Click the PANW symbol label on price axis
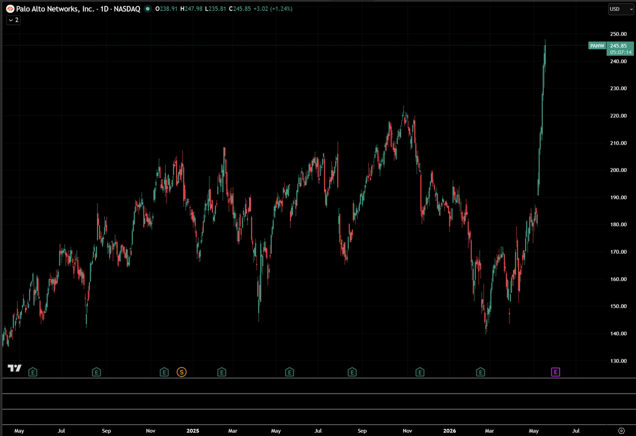The width and height of the screenshot is (636, 436). pyautogui.click(x=597, y=46)
